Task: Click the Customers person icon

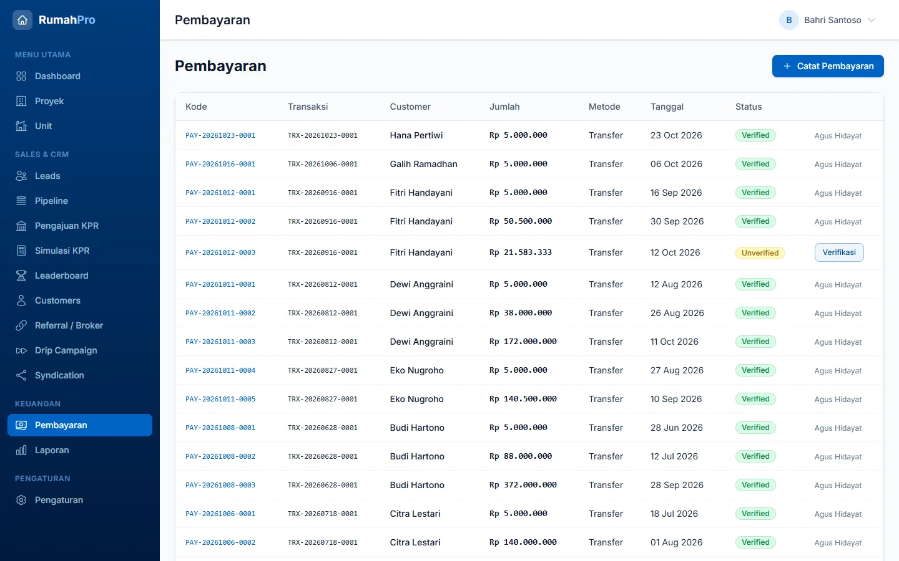Action: (x=21, y=300)
